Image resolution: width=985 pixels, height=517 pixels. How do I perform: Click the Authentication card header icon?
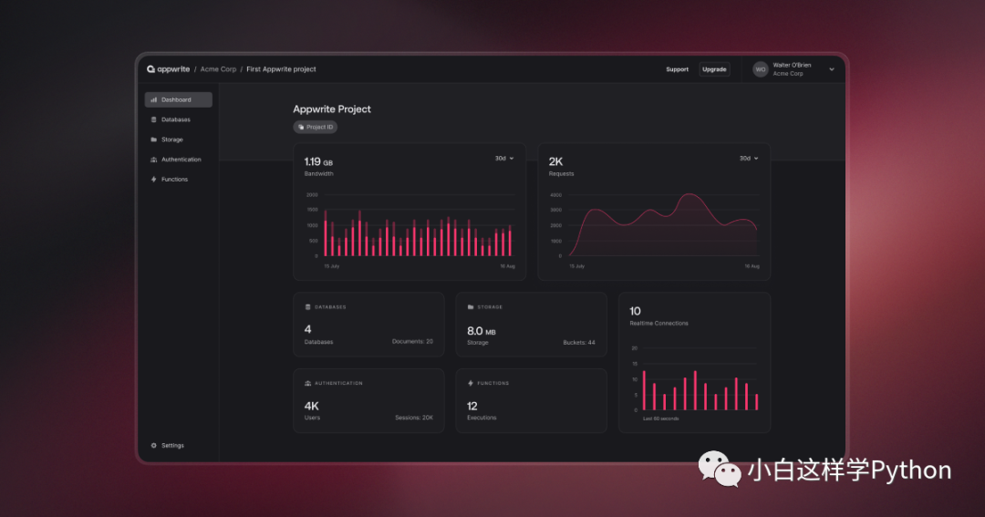pos(308,383)
